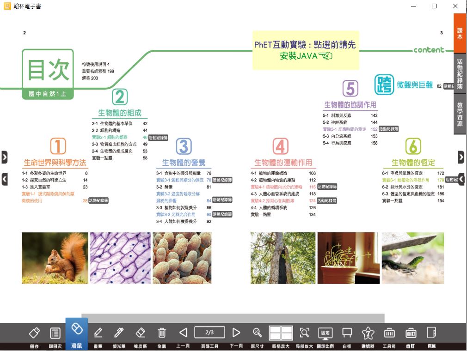Switch to the 活動紀錄簿 side tab

[x=460, y=73]
